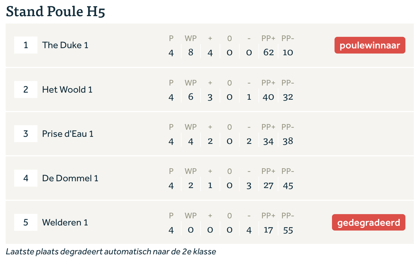Image resolution: width=419 pixels, height=260 pixels.
Task: Click rank number 3 box
Action: (x=26, y=134)
